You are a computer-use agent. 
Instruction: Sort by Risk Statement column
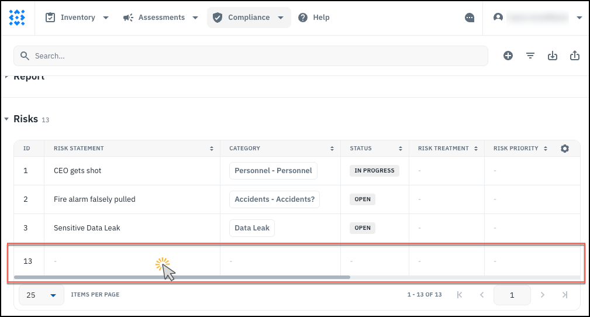[x=212, y=149]
